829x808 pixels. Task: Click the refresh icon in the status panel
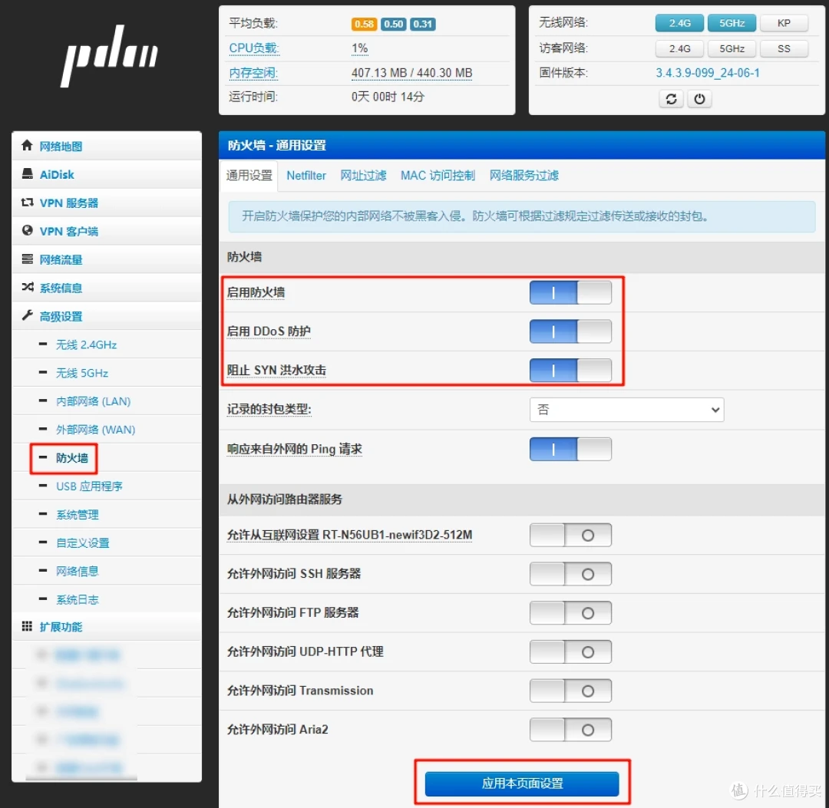671,98
